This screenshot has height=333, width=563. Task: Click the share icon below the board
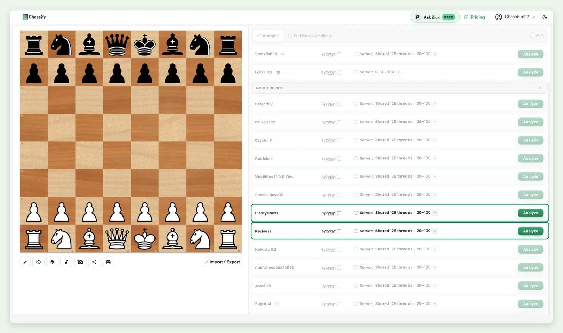[x=94, y=262]
